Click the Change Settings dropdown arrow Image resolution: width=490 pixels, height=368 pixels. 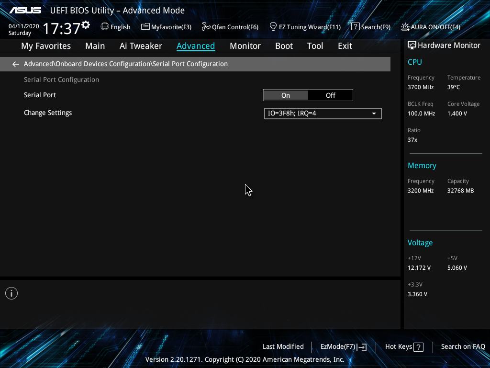(374, 114)
